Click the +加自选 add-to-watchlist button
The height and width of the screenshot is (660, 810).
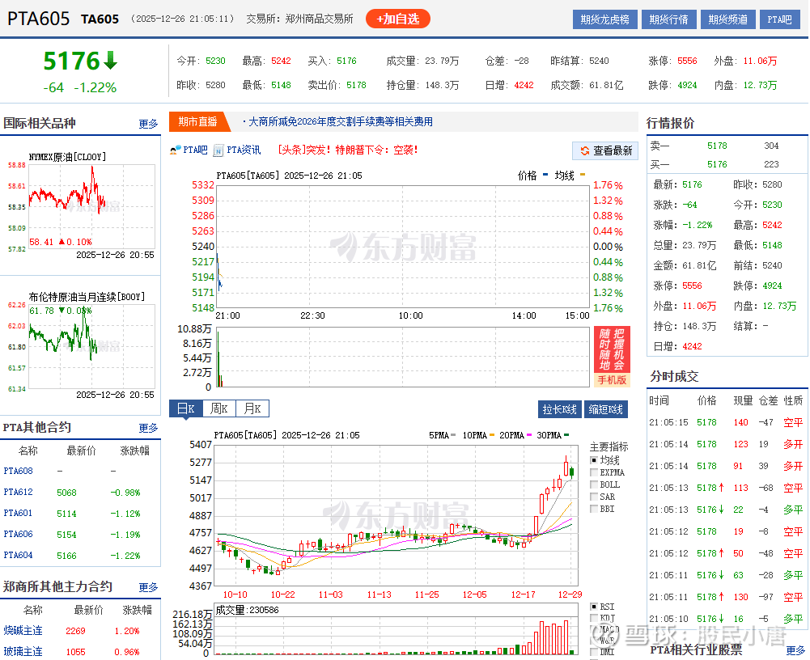(x=398, y=19)
